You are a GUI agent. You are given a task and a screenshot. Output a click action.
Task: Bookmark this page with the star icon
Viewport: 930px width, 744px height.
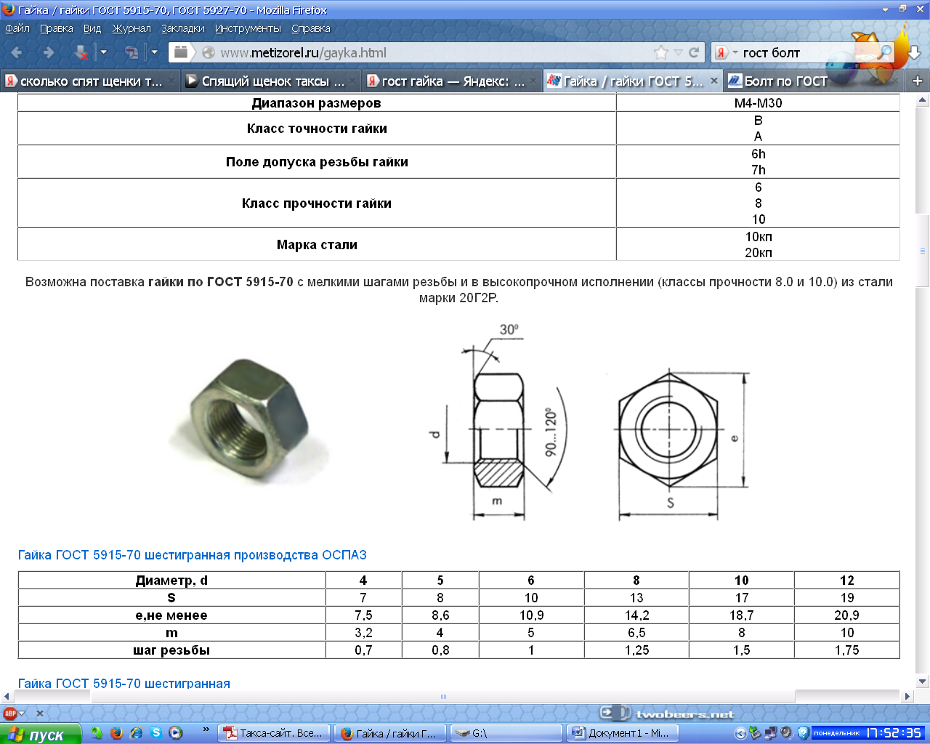pyautogui.click(x=661, y=52)
